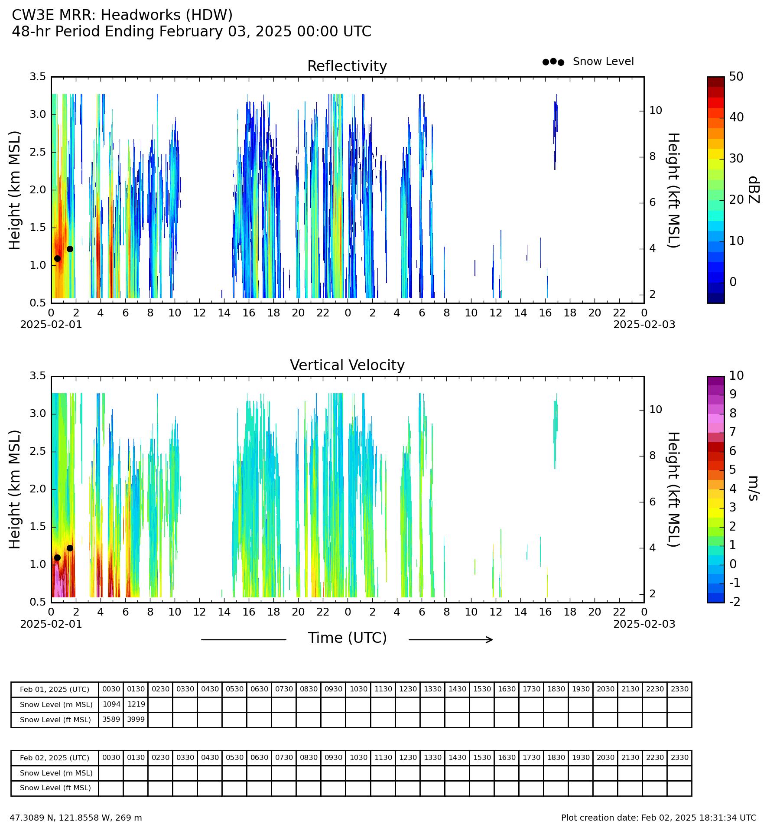
Task: Click the 0030 snow level dot in Vertical Velocity plot
Action: 57,557
